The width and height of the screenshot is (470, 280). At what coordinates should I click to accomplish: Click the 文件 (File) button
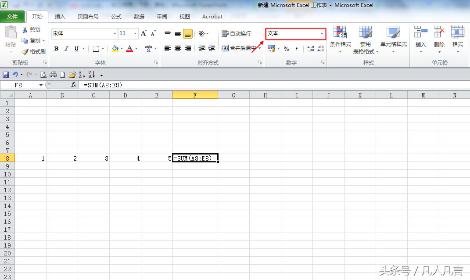(x=12, y=17)
